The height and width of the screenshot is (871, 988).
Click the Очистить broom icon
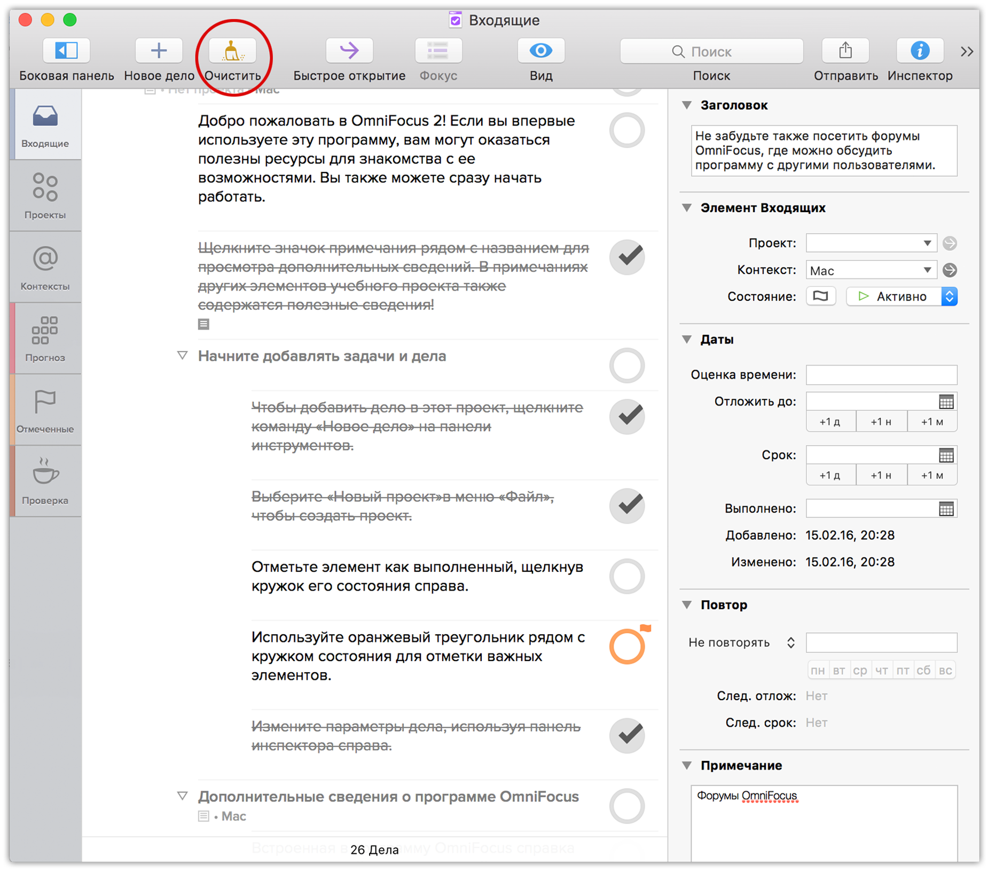(x=232, y=51)
